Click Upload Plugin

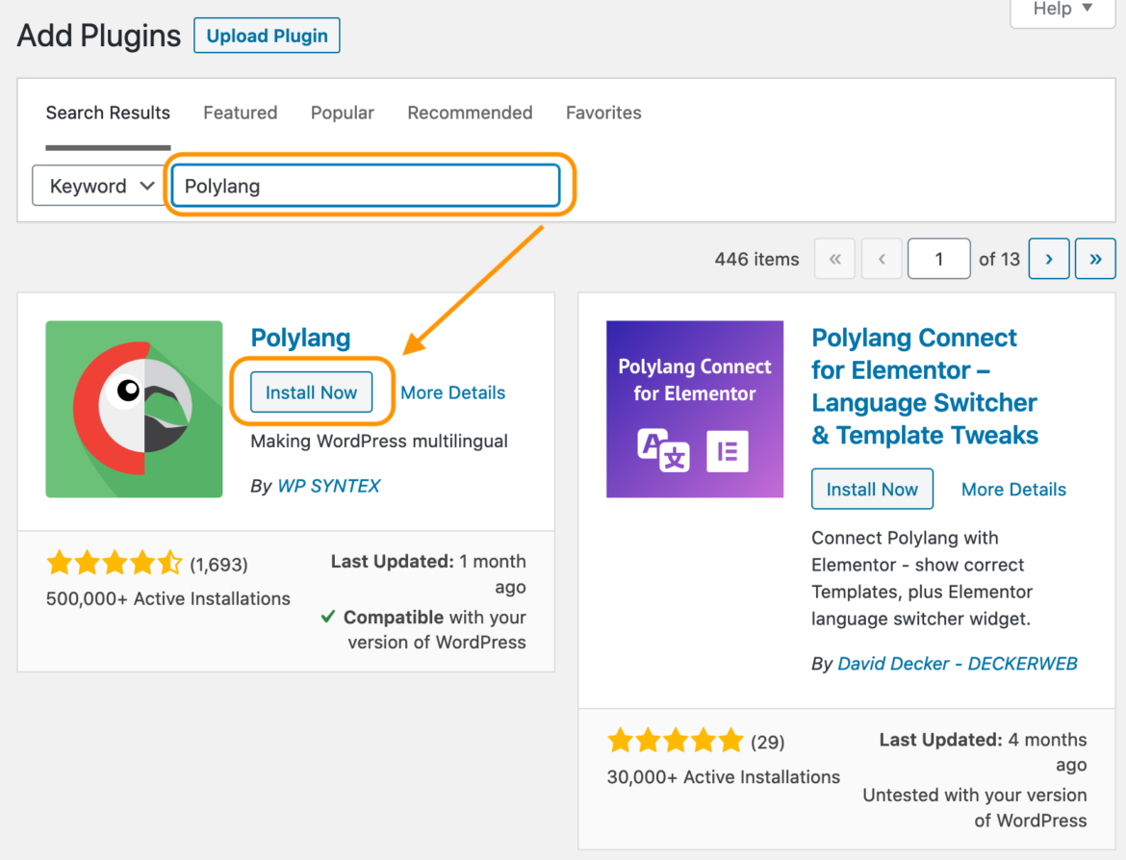point(267,35)
